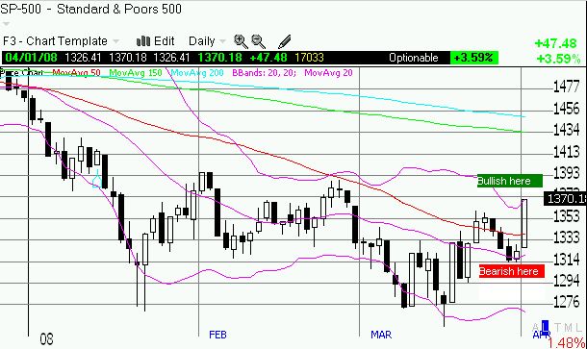Click the 04/01/08 date value

(x=32, y=58)
